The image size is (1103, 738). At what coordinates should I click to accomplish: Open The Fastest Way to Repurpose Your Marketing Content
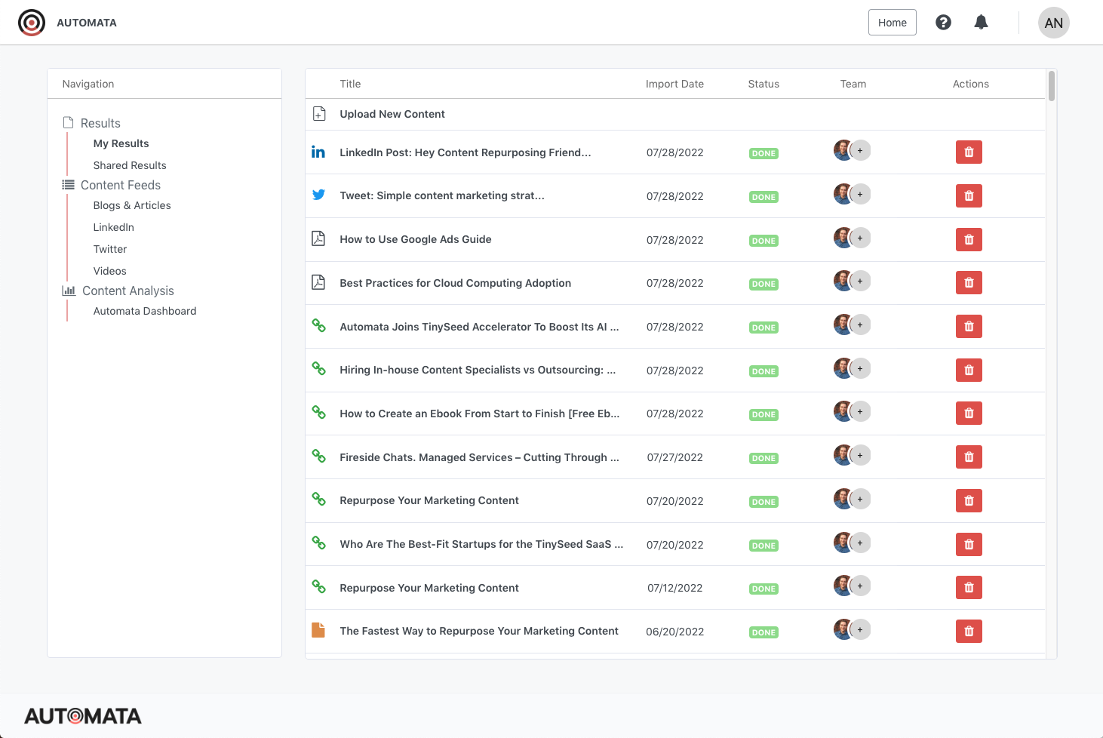(479, 631)
